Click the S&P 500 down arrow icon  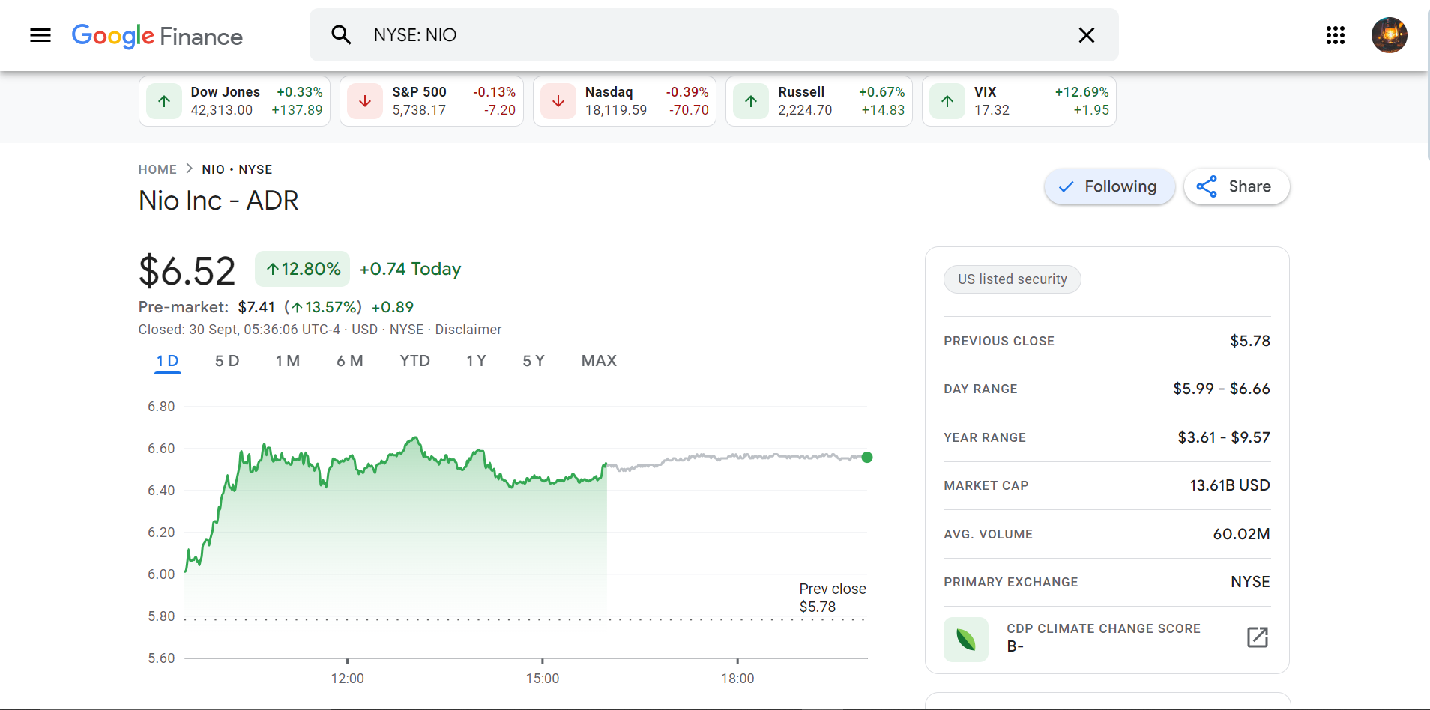[x=365, y=101]
